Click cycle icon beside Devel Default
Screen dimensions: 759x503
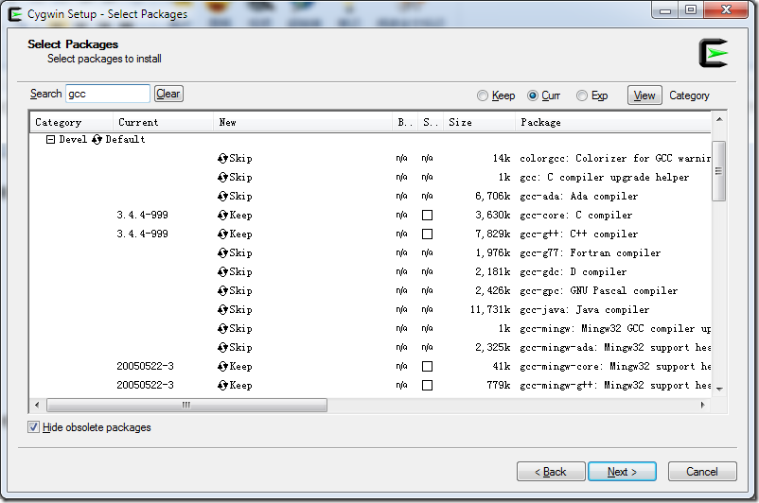97,140
